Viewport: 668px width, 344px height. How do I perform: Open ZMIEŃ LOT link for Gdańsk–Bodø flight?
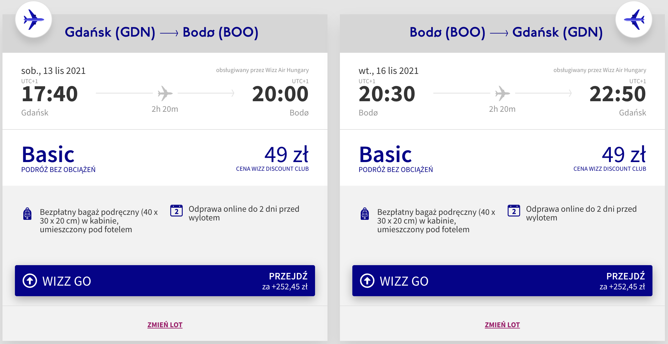[x=165, y=325]
